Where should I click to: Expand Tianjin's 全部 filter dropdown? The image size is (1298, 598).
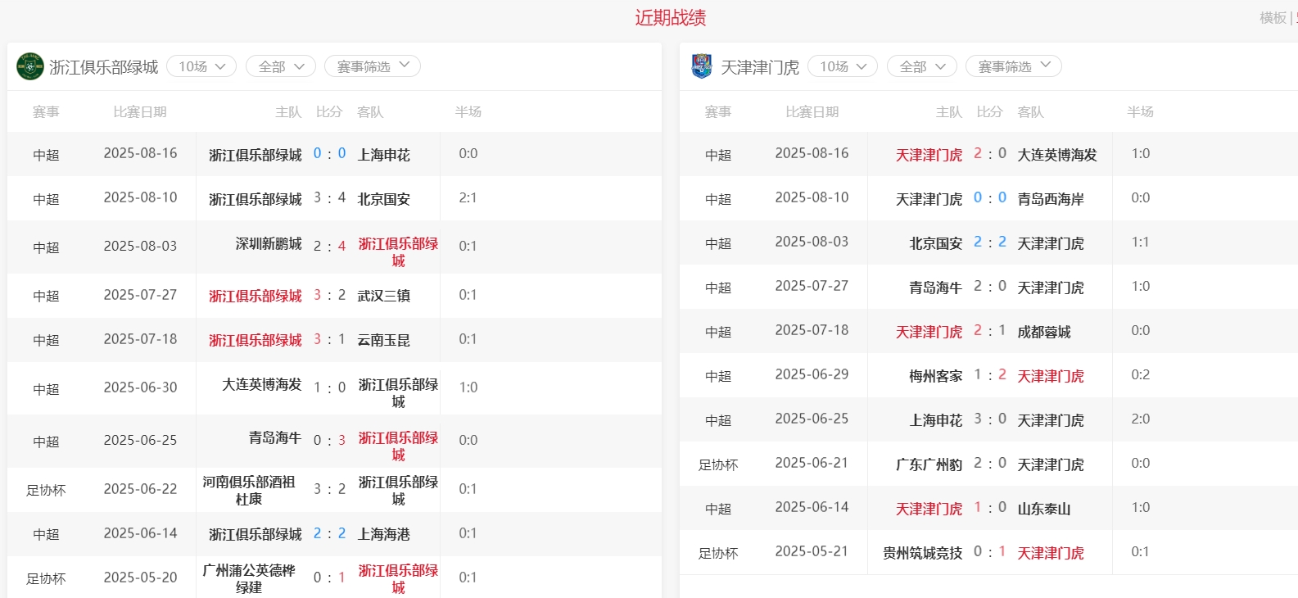tap(921, 66)
